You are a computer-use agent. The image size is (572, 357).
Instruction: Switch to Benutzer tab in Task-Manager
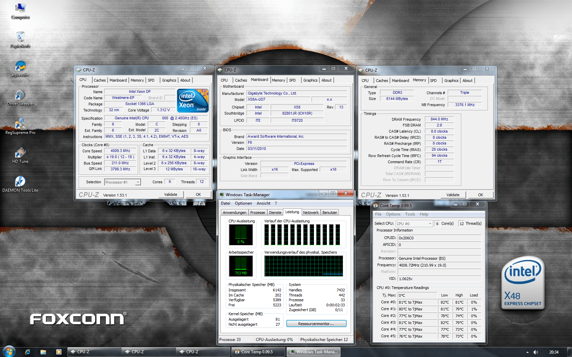pyautogui.click(x=330, y=213)
